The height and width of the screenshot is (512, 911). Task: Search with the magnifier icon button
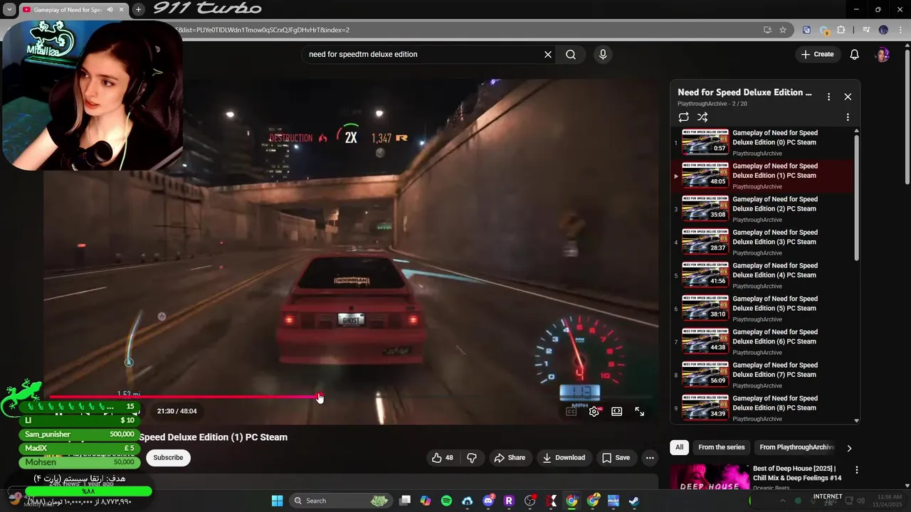(x=571, y=55)
